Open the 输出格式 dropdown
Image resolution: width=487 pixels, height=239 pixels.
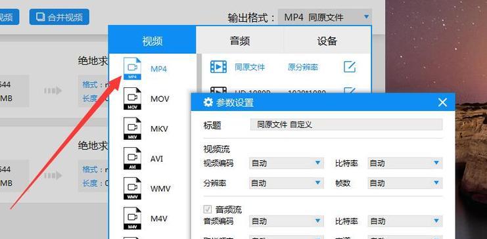point(325,17)
